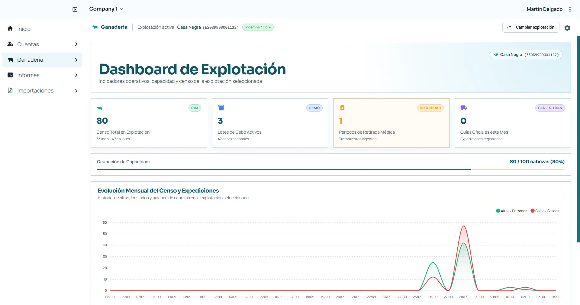Image resolution: width=580 pixels, height=305 pixels.
Task: Click the Importaciones file icon
Action: click(x=10, y=90)
